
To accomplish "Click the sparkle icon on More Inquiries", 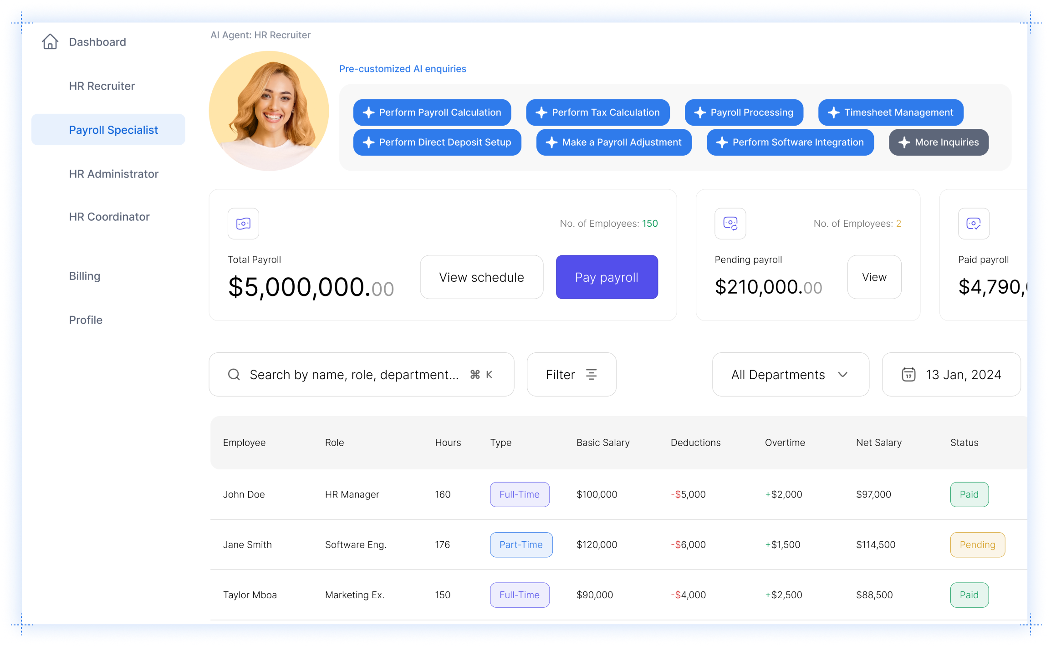I will pos(904,142).
